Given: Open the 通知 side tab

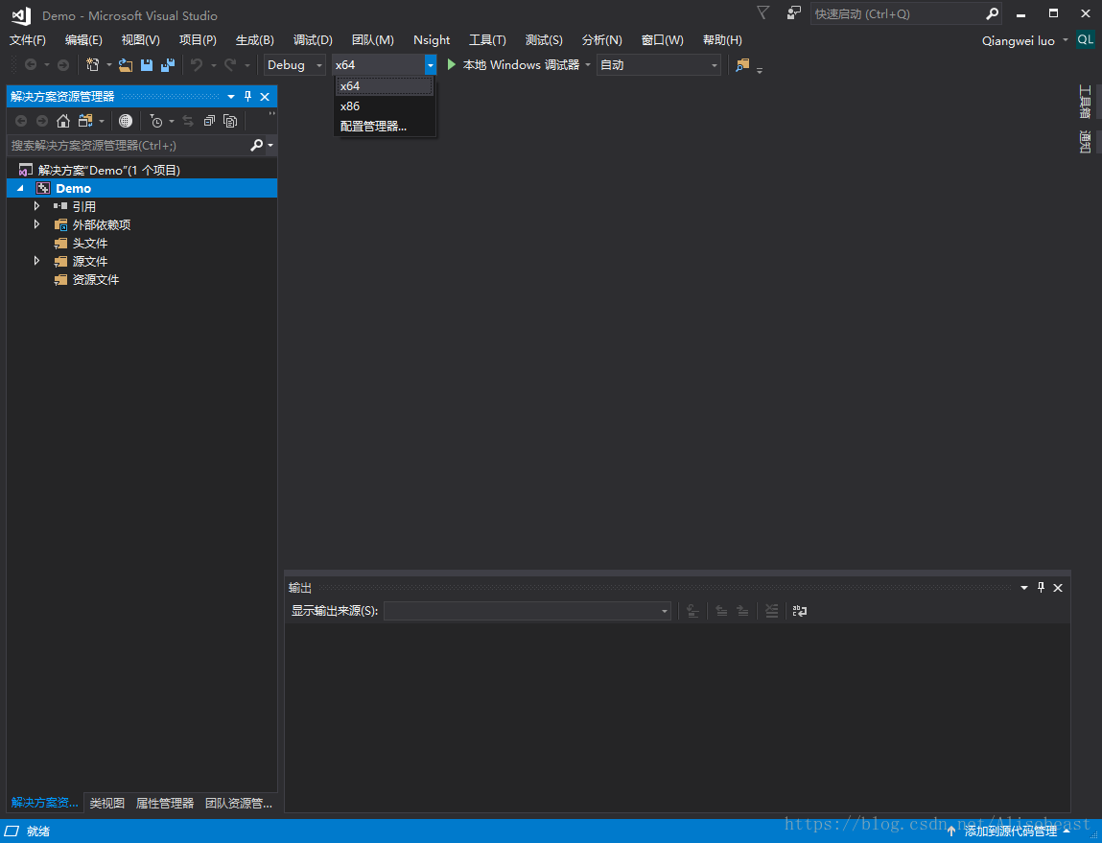Looking at the screenshot, I should tap(1085, 142).
